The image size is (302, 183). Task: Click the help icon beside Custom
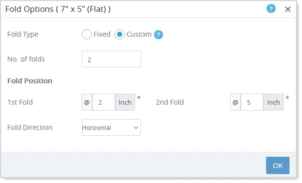coord(158,35)
